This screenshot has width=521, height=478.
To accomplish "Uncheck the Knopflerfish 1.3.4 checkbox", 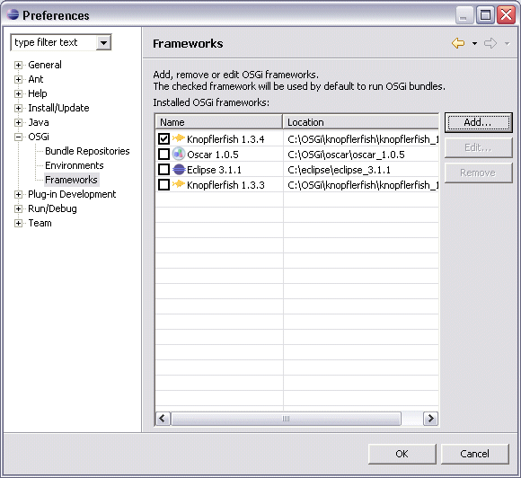I will (x=163, y=138).
